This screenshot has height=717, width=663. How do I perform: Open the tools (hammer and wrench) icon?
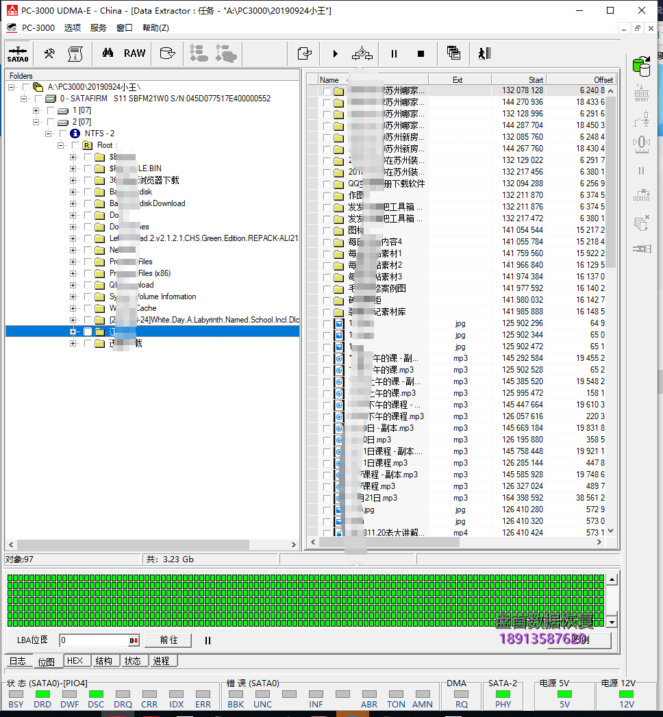49,54
